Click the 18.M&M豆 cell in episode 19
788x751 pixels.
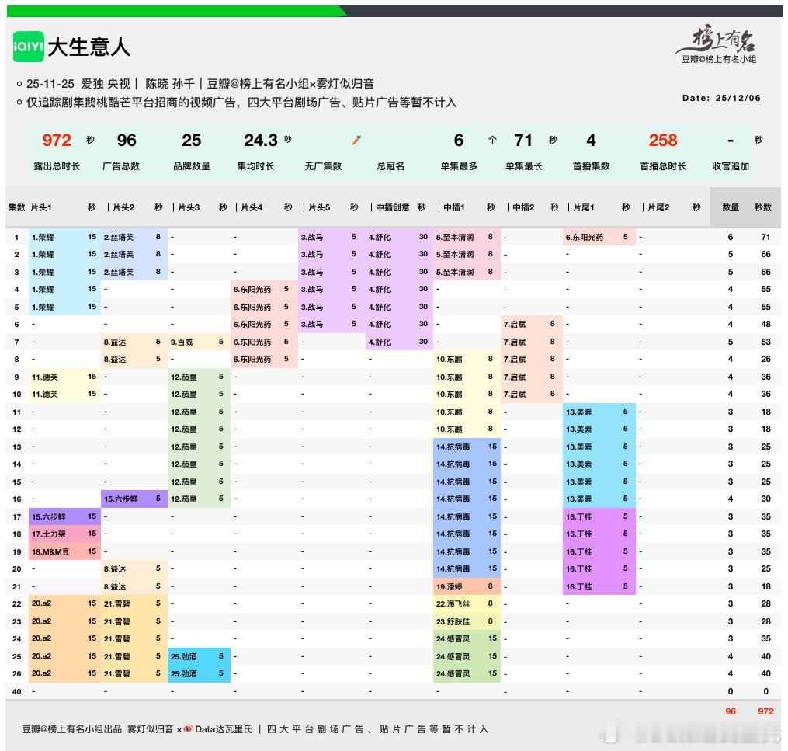point(65,551)
